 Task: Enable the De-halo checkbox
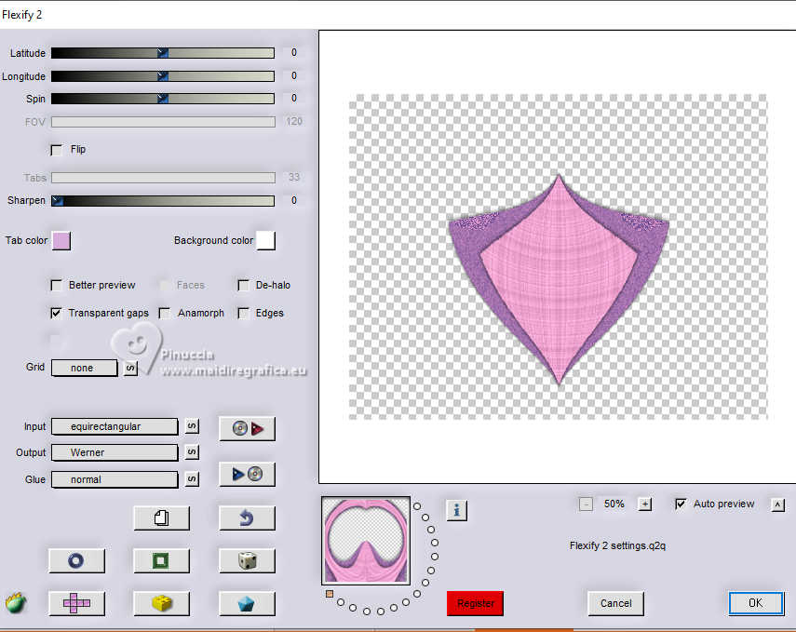click(x=243, y=286)
